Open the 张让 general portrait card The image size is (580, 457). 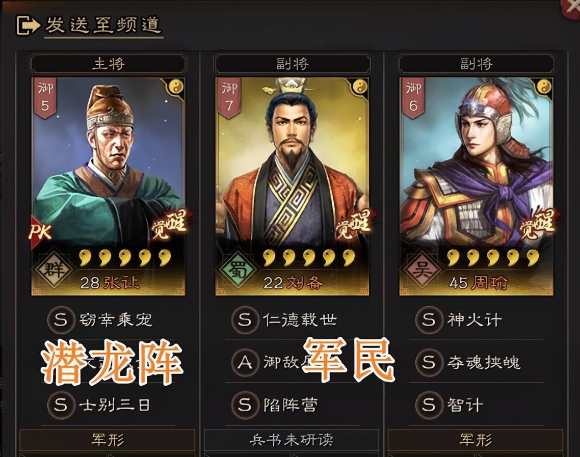[x=108, y=186]
